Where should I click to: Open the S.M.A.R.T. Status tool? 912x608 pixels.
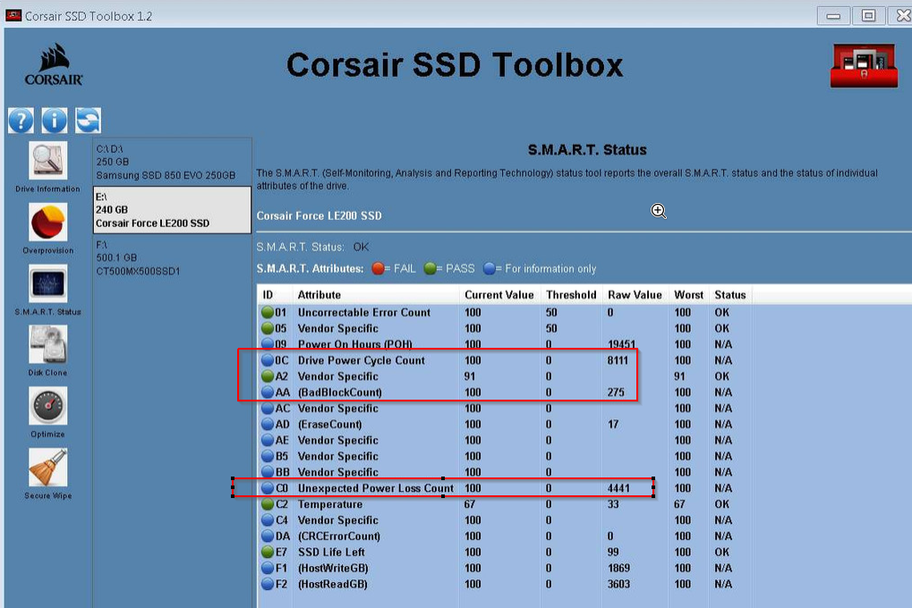tap(47, 290)
